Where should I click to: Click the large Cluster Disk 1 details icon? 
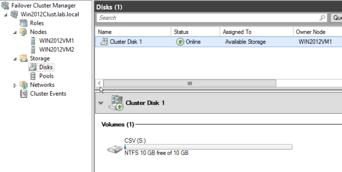116,103
